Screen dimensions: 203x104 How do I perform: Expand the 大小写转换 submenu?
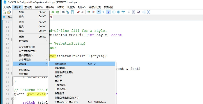coord(31,60)
